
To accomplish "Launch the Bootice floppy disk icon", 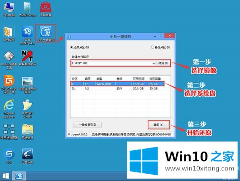I will pos(9,60).
